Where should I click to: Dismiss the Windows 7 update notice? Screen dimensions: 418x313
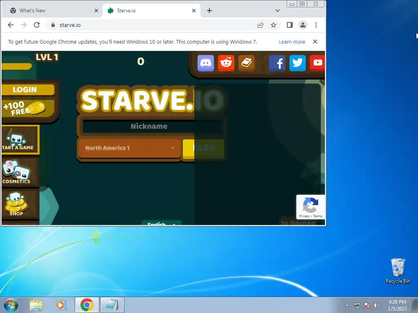315,42
